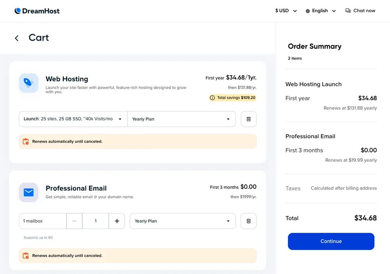Click the '2 items' text

click(295, 58)
